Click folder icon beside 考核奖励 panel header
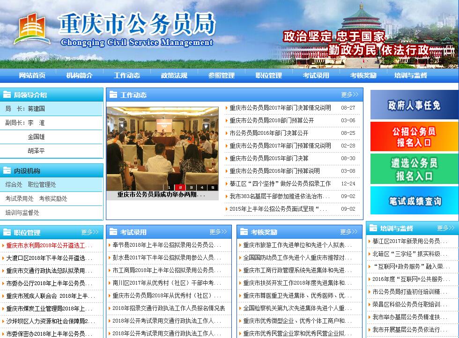 (244, 232)
